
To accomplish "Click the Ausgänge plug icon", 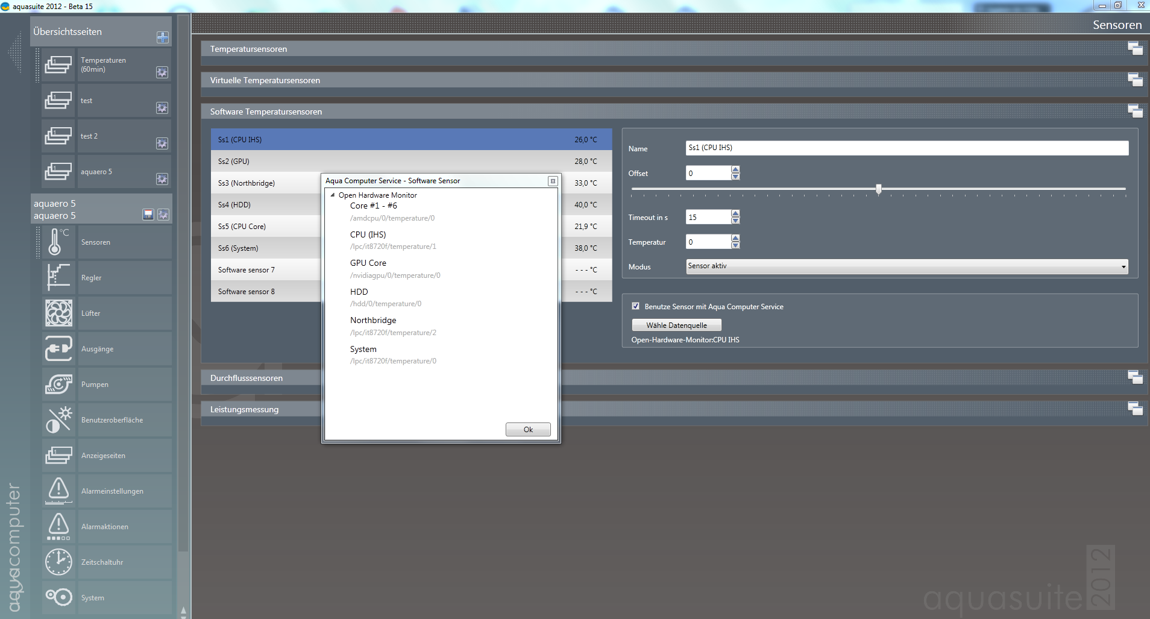I will click(58, 349).
